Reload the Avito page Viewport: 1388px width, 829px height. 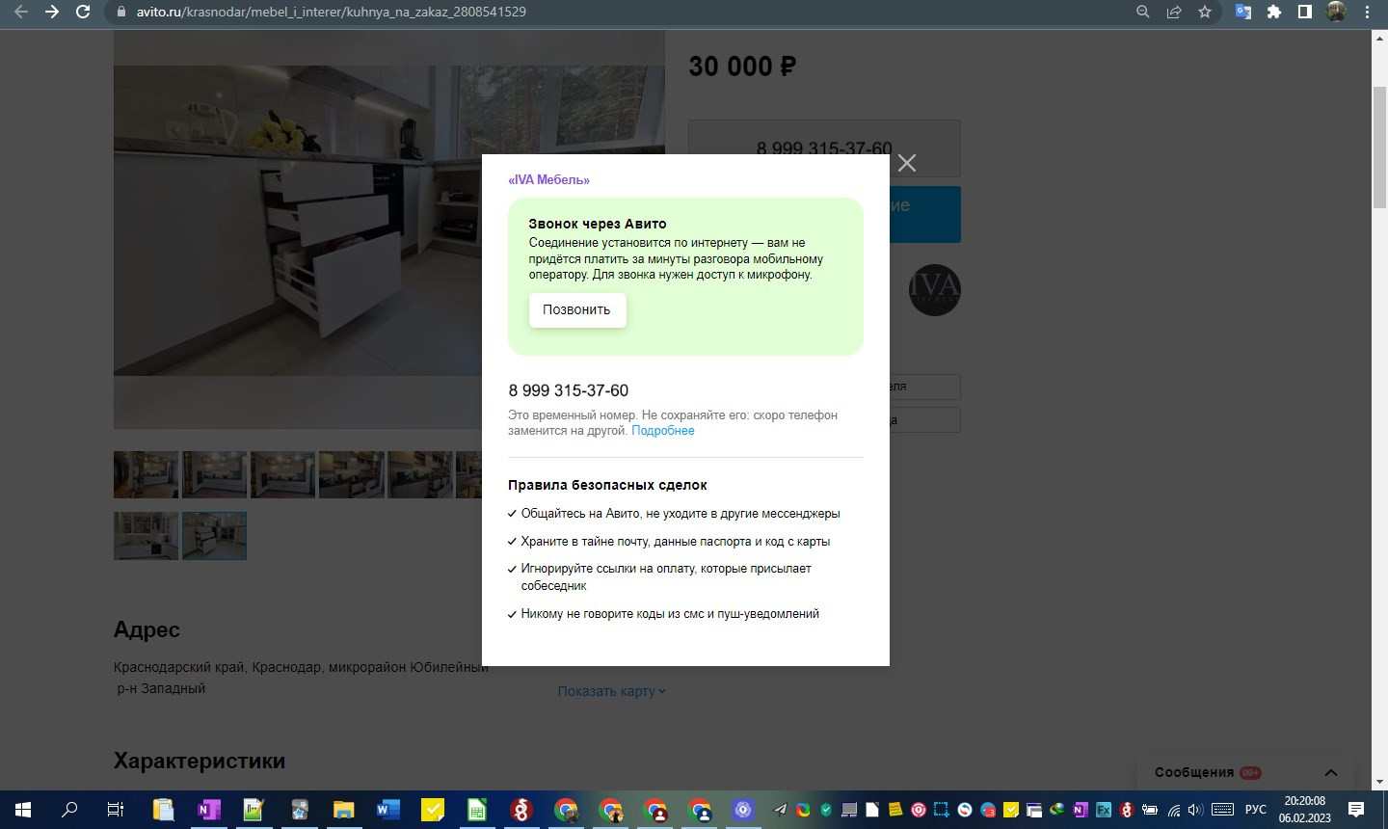(83, 12)
